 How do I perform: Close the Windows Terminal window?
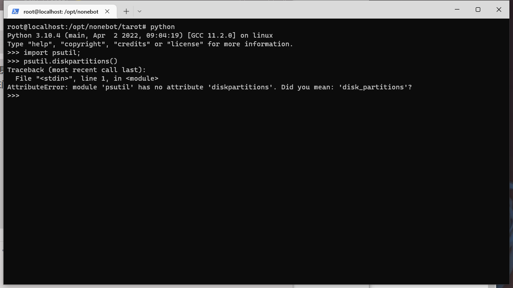tap(498, 10)
